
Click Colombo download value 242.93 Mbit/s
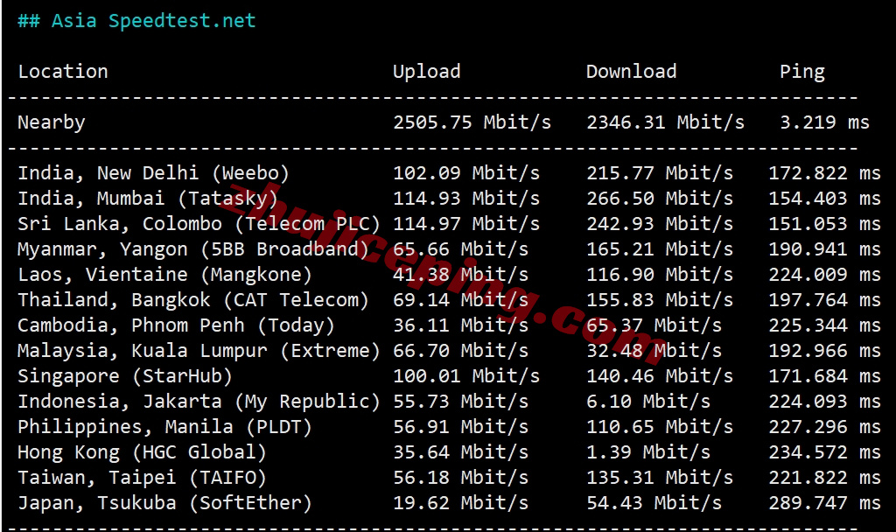pos(660,224)
